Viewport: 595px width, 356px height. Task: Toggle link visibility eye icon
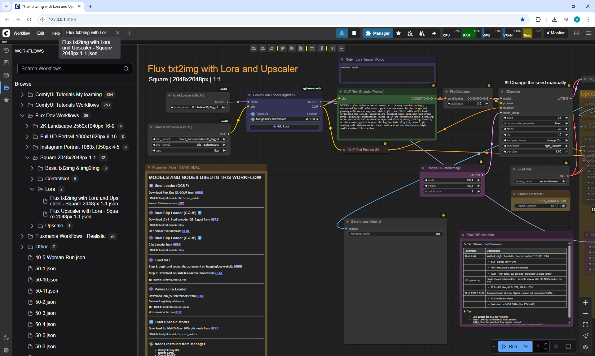[x=585, y=347]
